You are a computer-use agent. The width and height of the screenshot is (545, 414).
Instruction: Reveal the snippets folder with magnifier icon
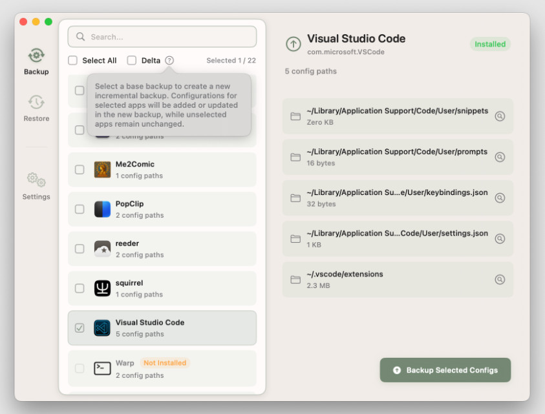point(500,116)
